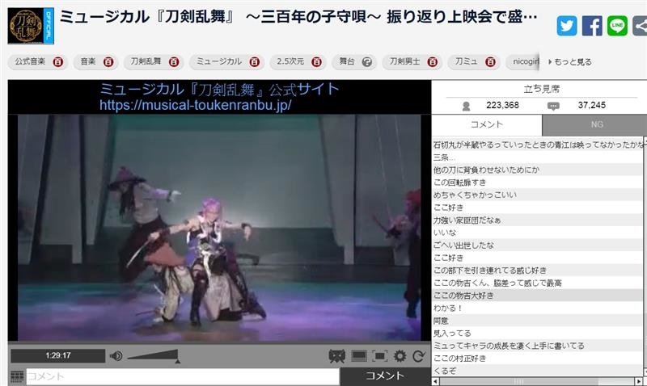Image resolution: width=647 pixels, height=386 pixels.
Task: Open the nicogirl tag
Action: [526, 61]
